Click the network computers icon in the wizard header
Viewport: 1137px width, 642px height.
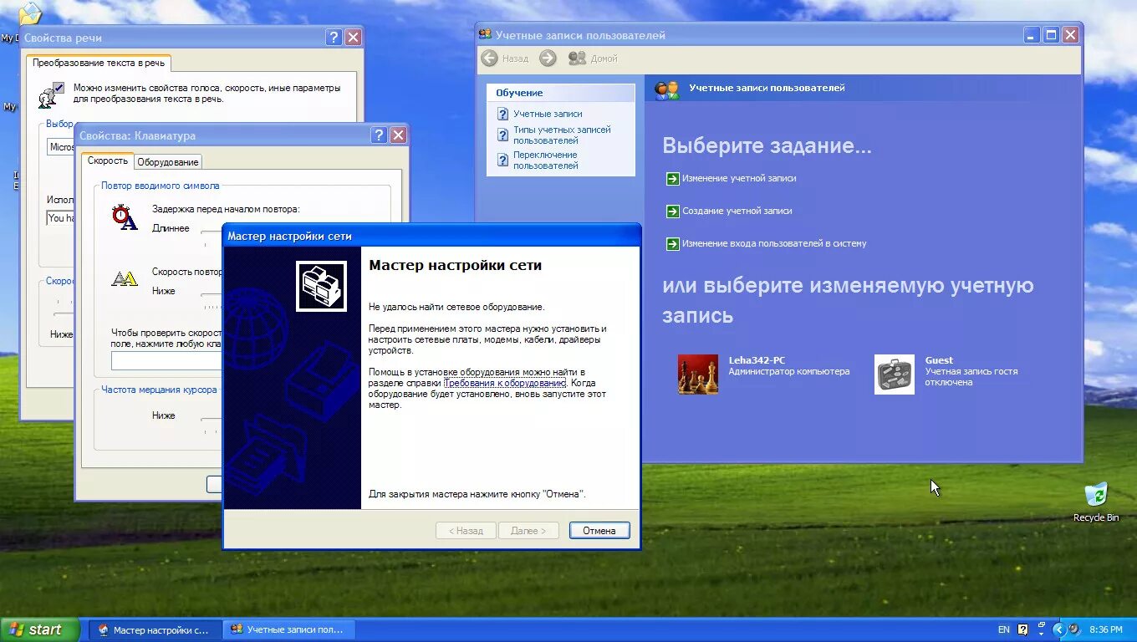click(x=321, y=286)
